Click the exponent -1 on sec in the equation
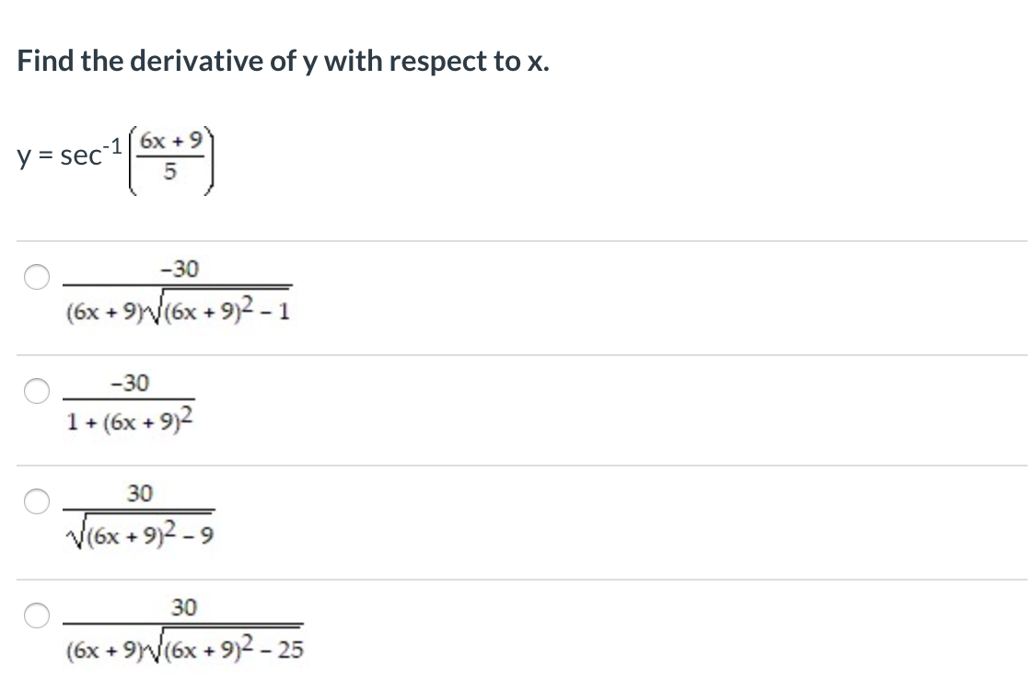Viewport: 1035px width, 679px height. pyautogui.click(x=111, y=144)
